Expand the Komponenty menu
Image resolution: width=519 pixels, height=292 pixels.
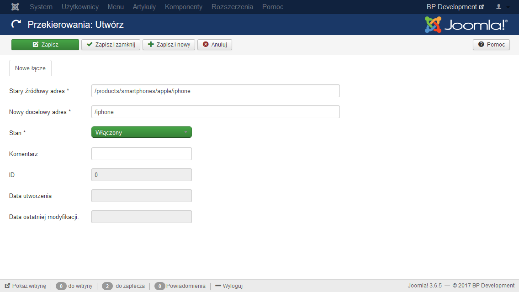click(183, 7)
